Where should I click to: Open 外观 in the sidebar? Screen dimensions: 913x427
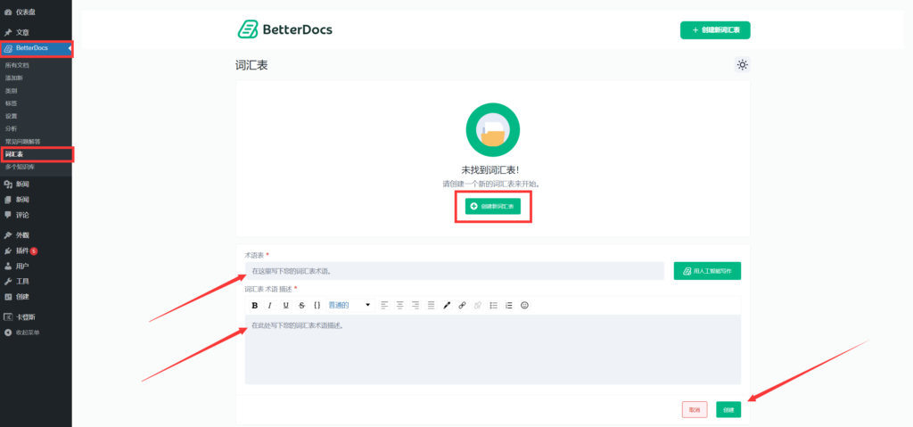click(22, 235)
